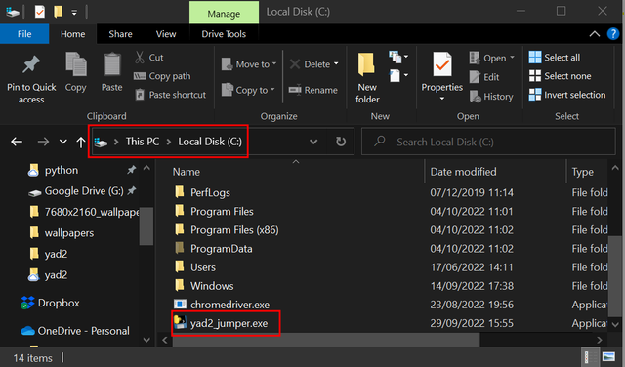Screen dimensions: 625x367
Task: Click the Copy path icon
Action: click(140, 76)
